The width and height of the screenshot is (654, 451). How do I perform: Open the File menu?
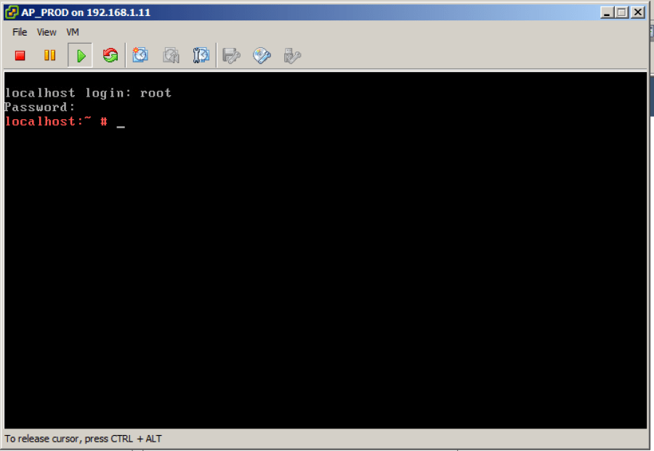pyautogui.click(x=20, y=32)
